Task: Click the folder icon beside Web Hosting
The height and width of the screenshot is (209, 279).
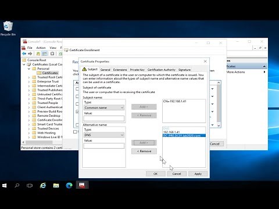Action: (34, 133)
